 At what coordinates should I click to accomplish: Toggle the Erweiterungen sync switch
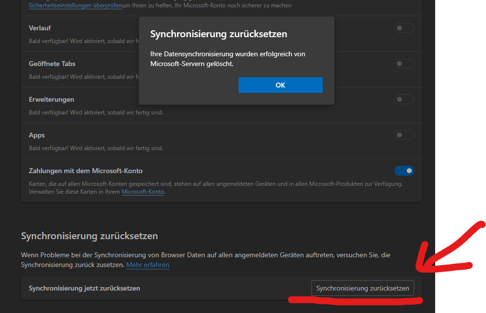(x=404, y=99)
